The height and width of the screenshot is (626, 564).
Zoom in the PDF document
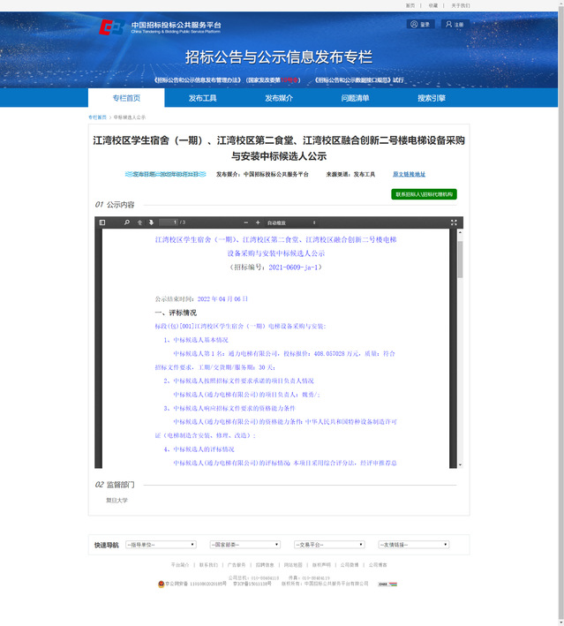[x=258, y=222]
